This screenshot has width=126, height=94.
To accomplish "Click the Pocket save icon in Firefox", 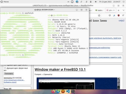I will point(110,15).
